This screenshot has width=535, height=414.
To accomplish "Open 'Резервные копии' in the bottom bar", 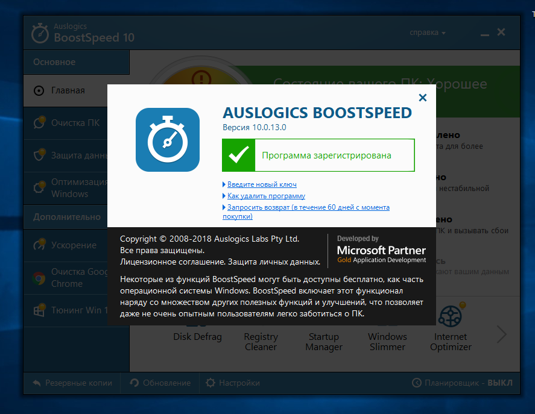I will coord(72,383).
